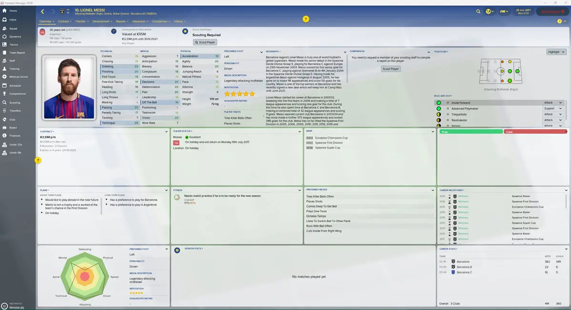
Task: Expand the Fitness panel chevron
Action: pos(300,190)
